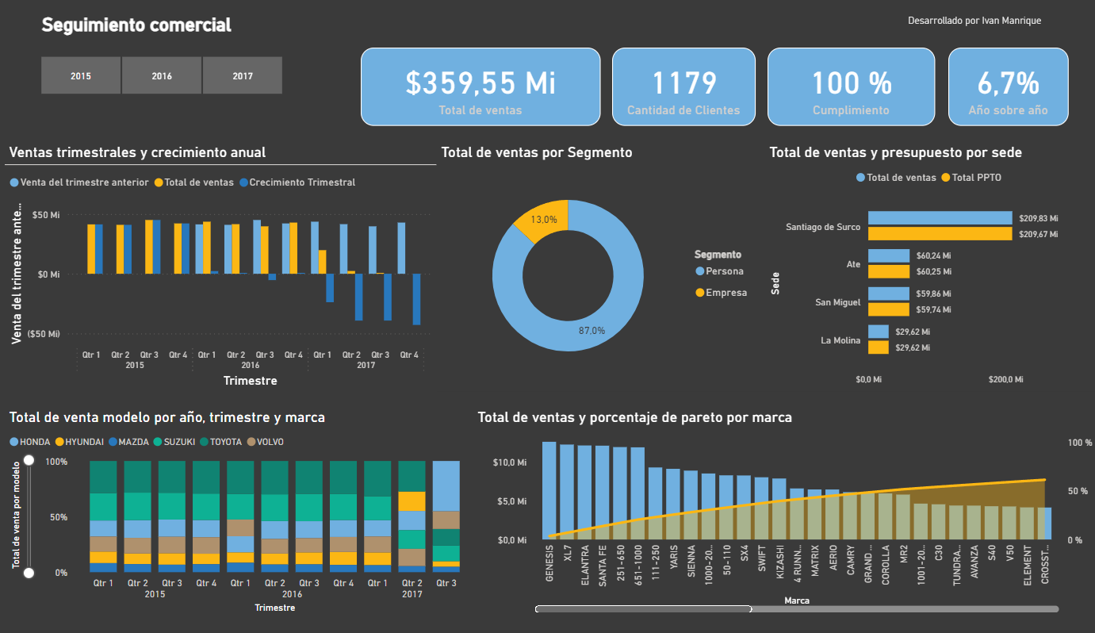The width and height of the screenshot is (1095, 633).
Task: Select the 13,0% Empresa donut slice
Action: 542,218
